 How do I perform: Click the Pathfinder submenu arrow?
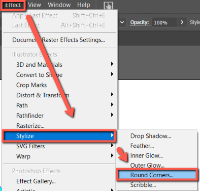[112, 115]
